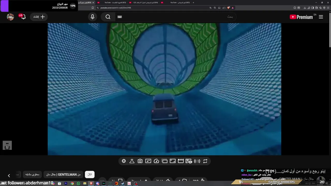Click the card with eye visibility icon
Viewport: 331px width, 186px height.
click(189, 161)
